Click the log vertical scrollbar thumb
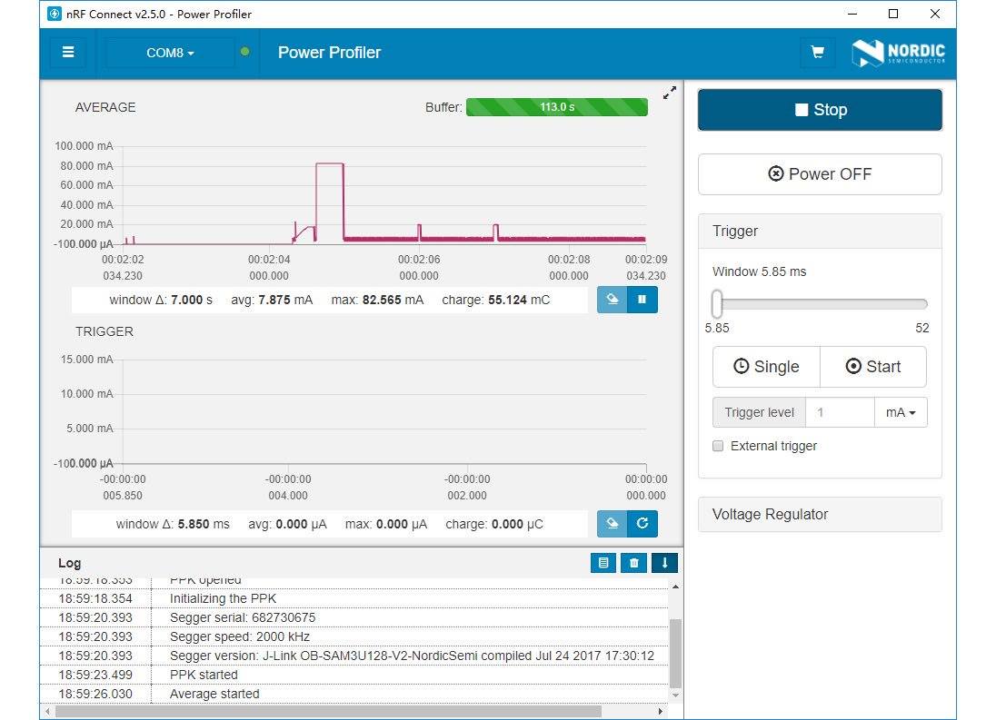 pos(676,653)
